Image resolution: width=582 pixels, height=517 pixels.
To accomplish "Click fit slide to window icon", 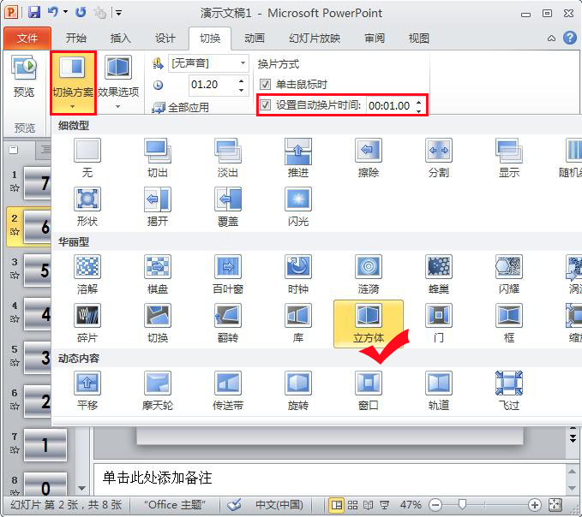I will 555,505.
